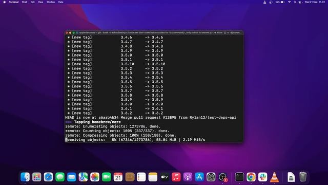
Task: Open the App Store dock icon
Action: (x=199, y=177)
